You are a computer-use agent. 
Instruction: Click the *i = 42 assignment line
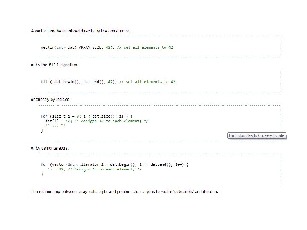pyautogui.click(x=94, y=169)
